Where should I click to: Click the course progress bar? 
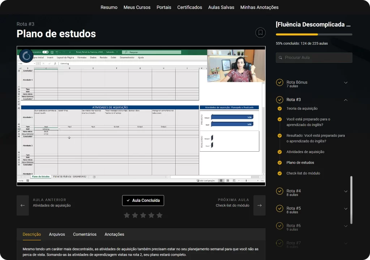coord(314,34)
